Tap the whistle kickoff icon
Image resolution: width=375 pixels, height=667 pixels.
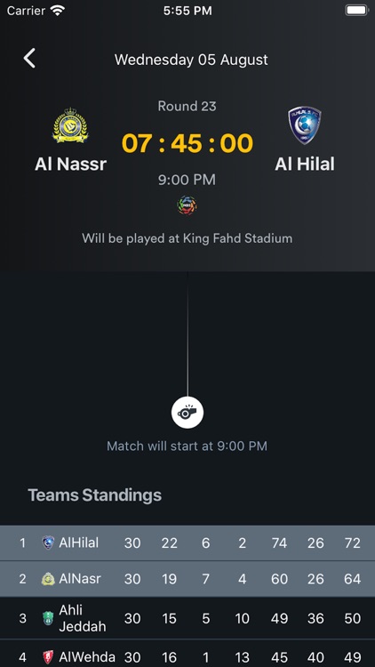(187, 413)
